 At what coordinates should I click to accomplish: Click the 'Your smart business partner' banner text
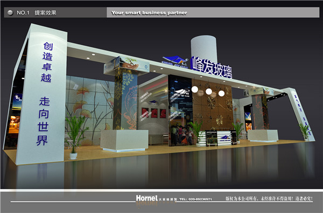149,13
